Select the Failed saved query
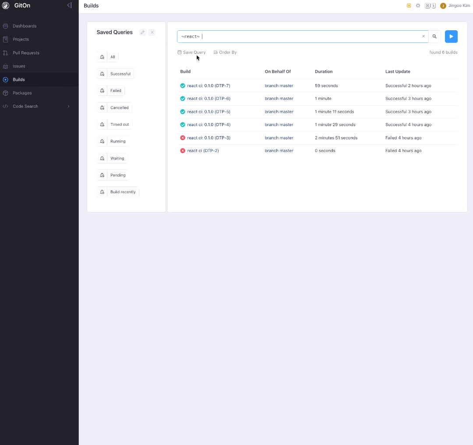This screenshot has height=445, width=473. 116,91
